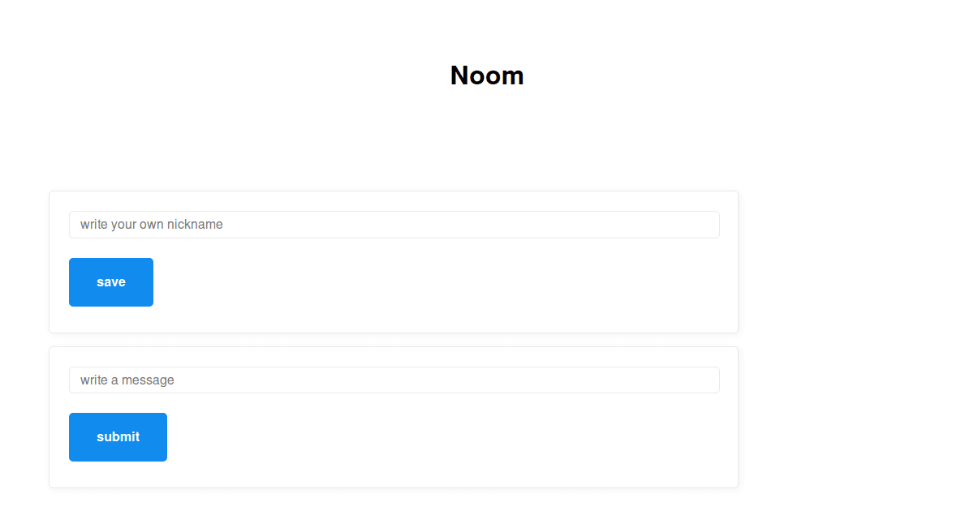
Task: Click the 'write a message' text box
Action: (x=394, y=380)
